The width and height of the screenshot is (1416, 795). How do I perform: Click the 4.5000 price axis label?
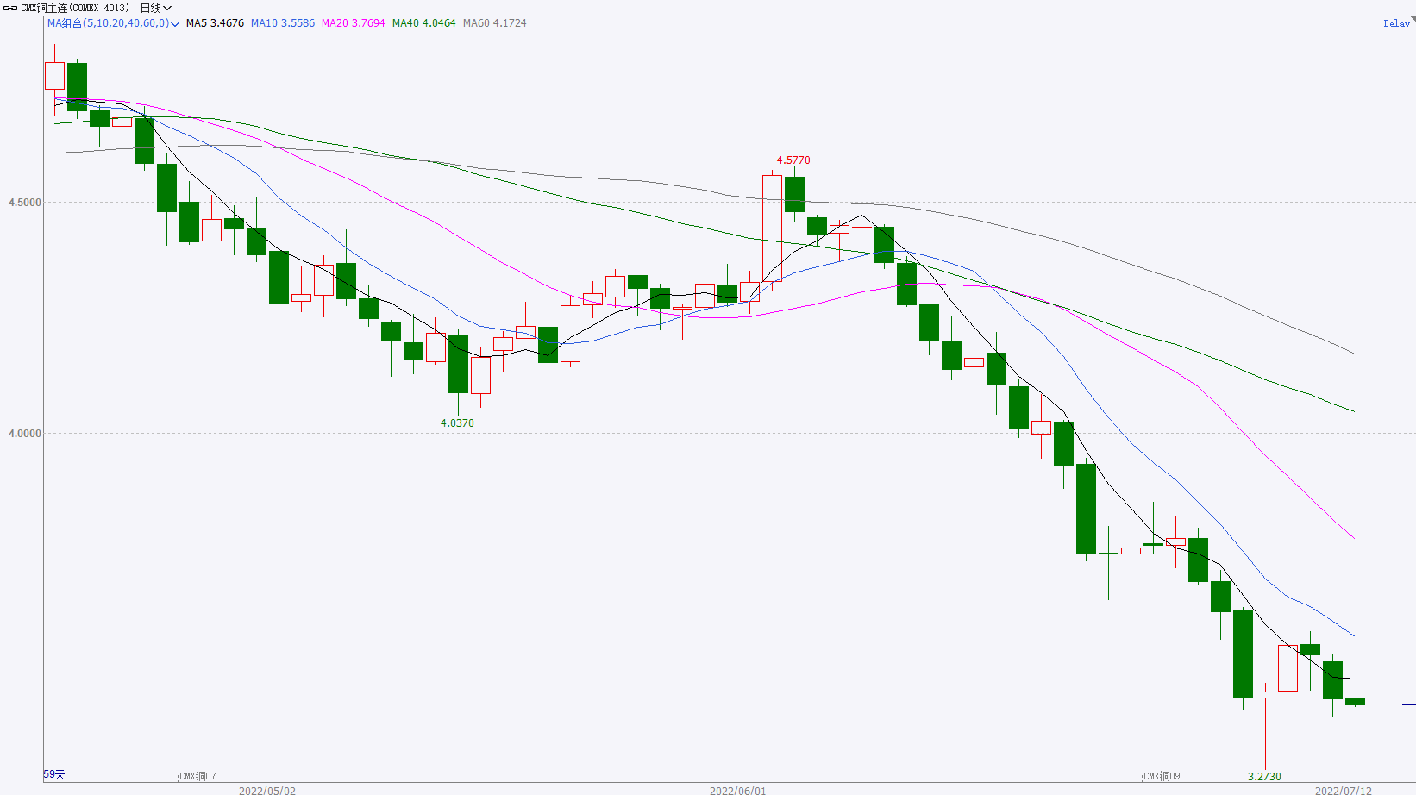[24, 203]
